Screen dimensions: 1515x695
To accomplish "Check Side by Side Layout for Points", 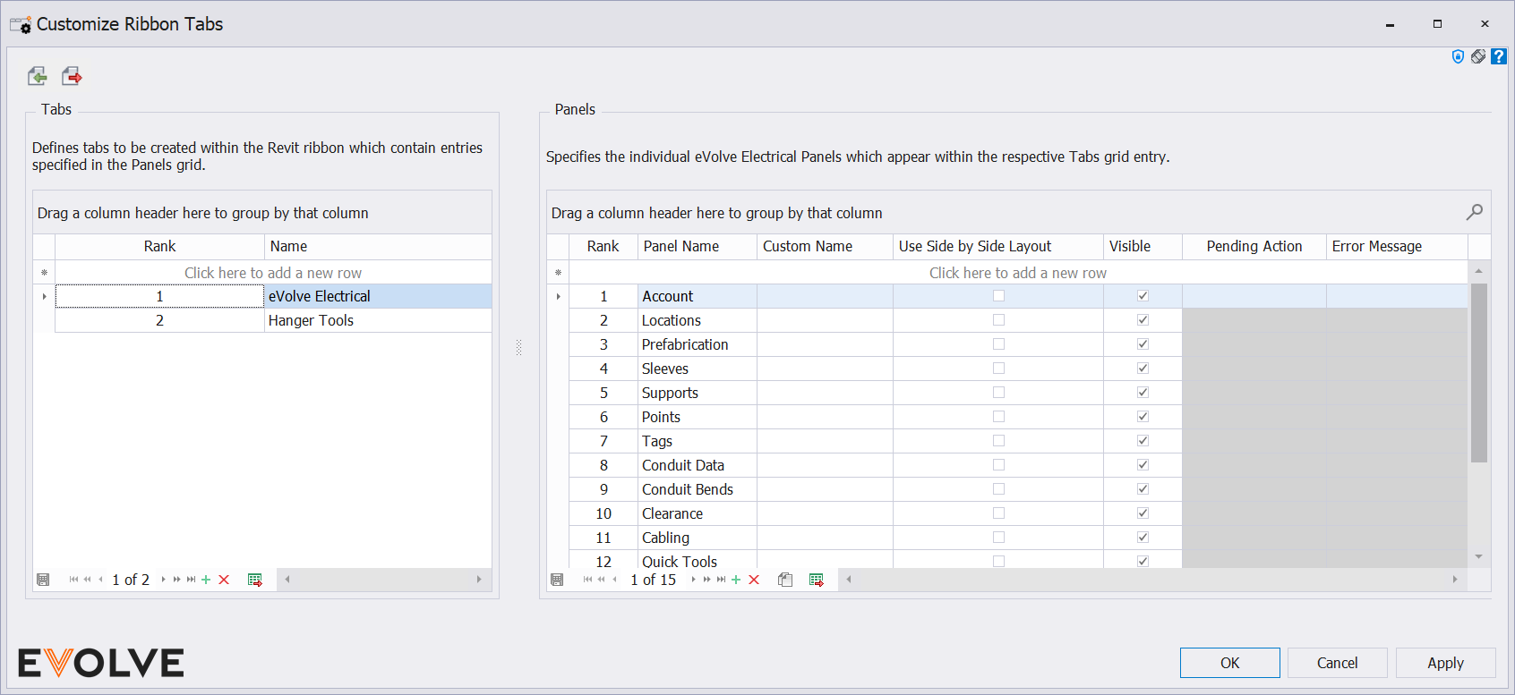I will pos(998,417).
